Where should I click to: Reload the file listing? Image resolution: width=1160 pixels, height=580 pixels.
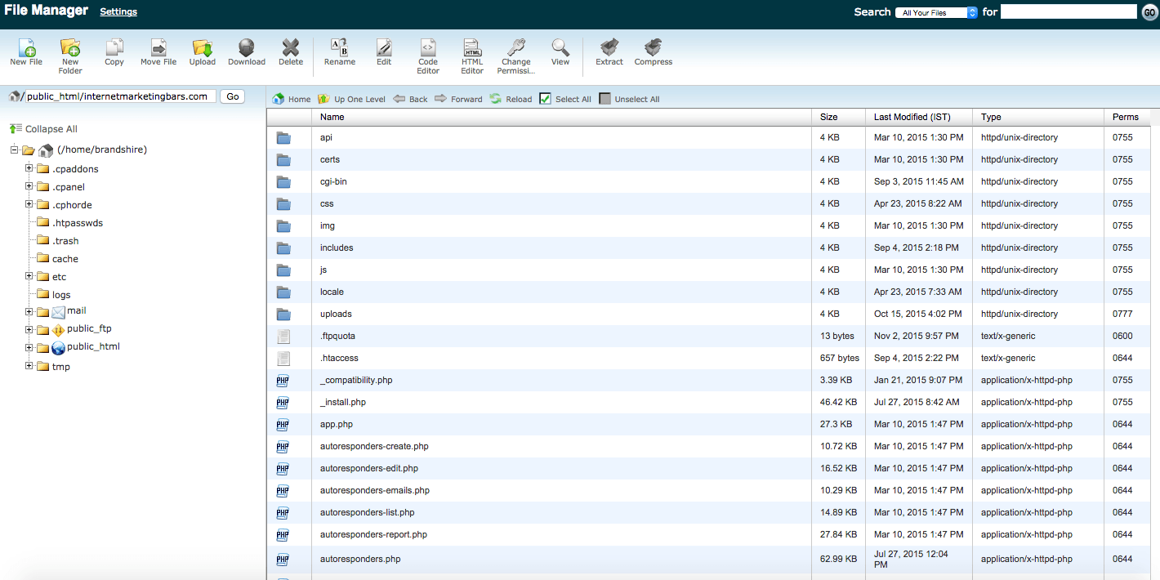pos(511,99)
